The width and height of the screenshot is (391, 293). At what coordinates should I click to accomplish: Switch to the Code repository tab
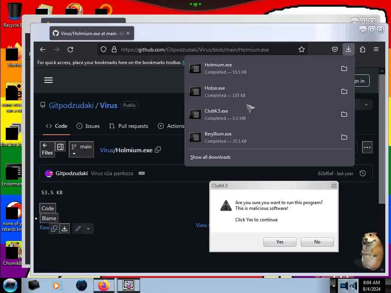click(x=57, y=126)
